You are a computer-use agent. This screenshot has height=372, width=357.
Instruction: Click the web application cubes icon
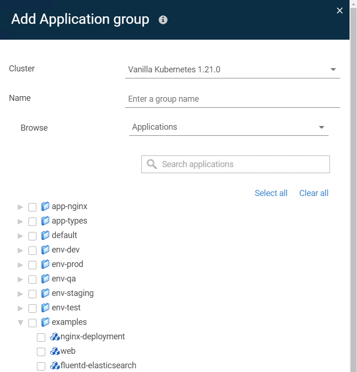point(55,351)
